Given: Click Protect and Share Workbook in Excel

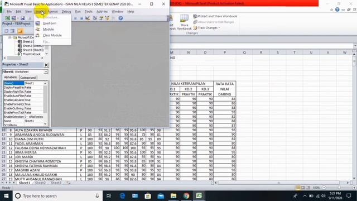Looking at the screenshot, I should (215, 16).
